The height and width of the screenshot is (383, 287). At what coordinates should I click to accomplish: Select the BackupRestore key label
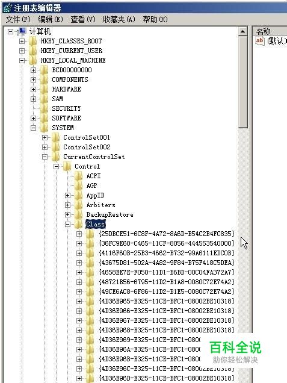pyautogui.click(x=110, y=215)
